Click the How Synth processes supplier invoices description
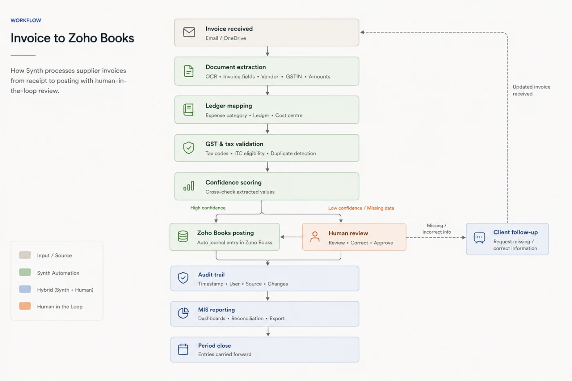Image resolution: width=572 pixels, height=381 pixels. [69, 81]
